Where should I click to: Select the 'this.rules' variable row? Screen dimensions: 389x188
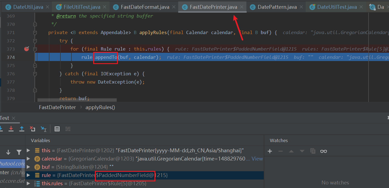click(x=144, y=183)
